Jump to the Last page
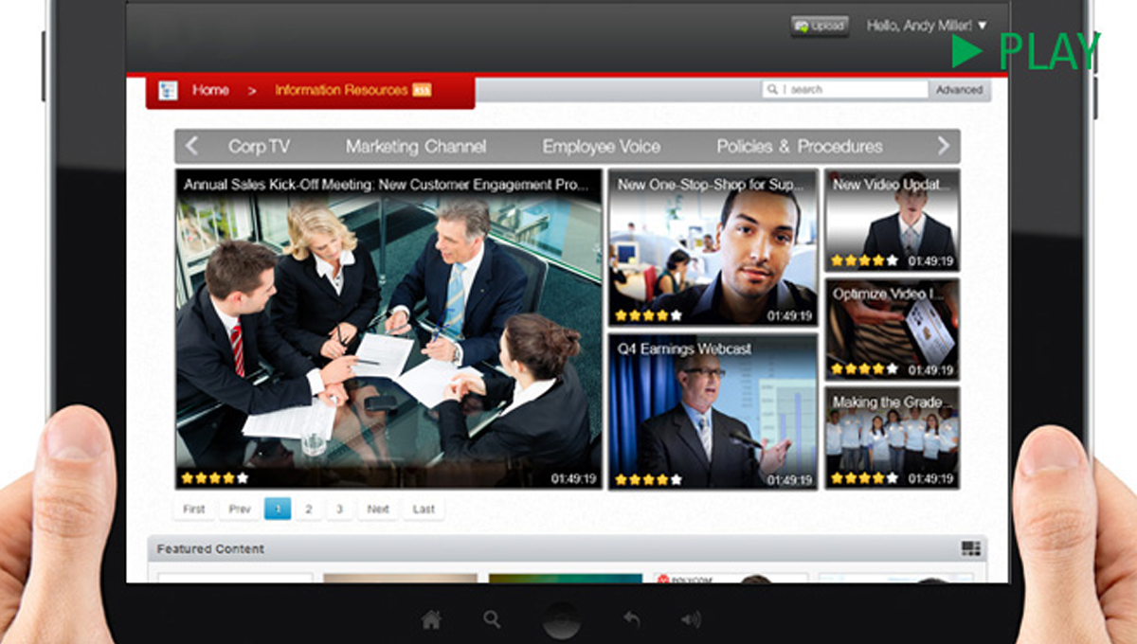Screen dimensions: 1137x644 tap(424, 509)
